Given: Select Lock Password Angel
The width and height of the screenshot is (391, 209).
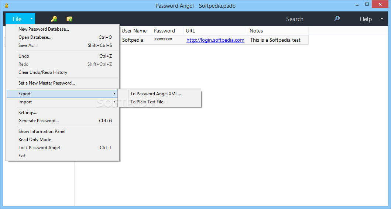Looking at the screenshot, I should 63,148.
